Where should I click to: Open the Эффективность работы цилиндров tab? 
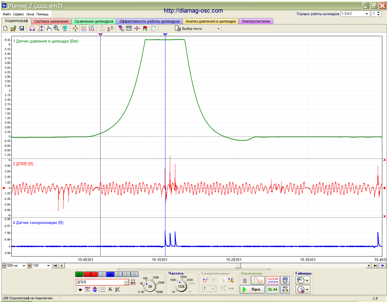pyautogui.click(x=149, y=21)
